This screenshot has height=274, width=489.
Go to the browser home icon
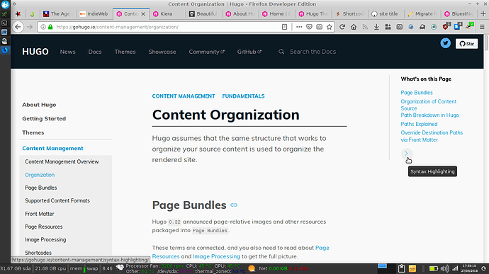tap(354, 27)
